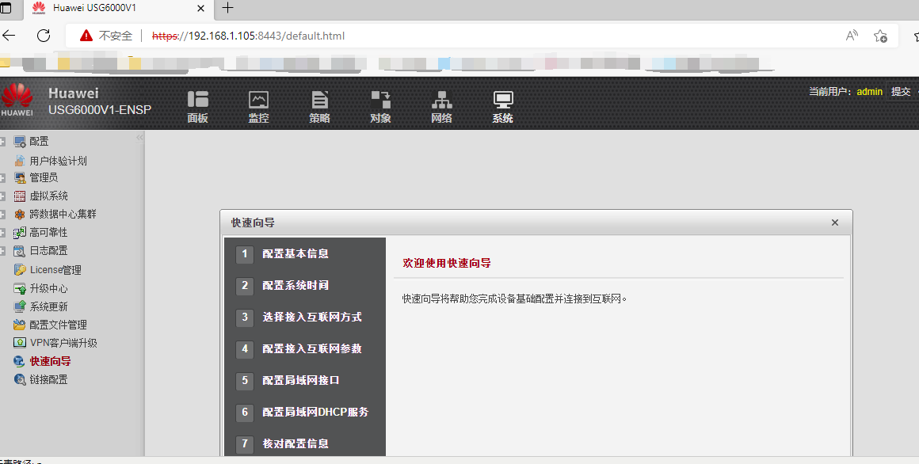919x464 pixels.
Task: Open the 网络 network section
Action: [441, 105]
